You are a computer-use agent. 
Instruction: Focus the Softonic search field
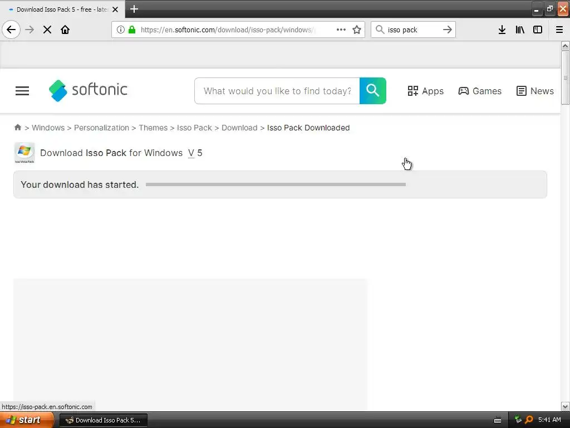tap(277, 91)
